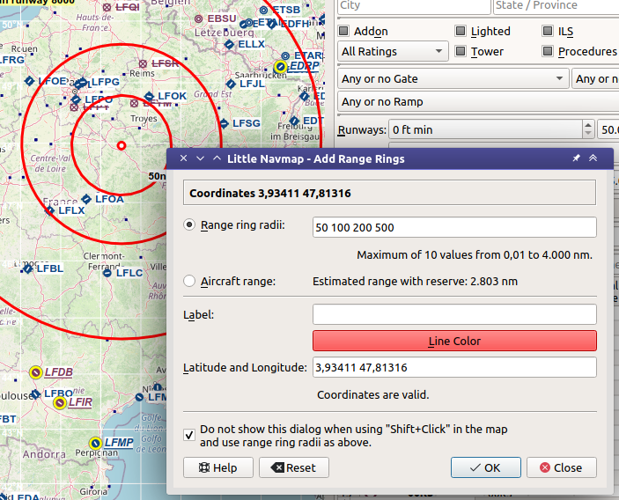Click the LFIR airport icon on map
619x500 pixels.
coord(60,403)
